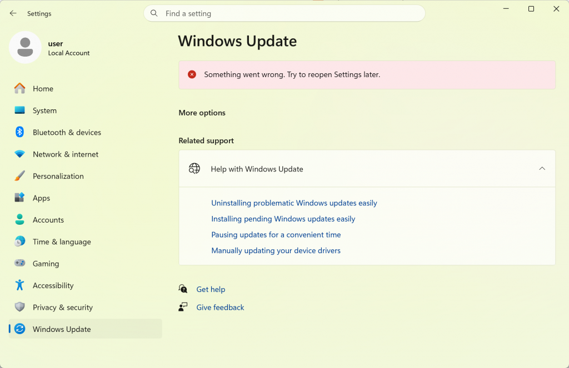Screen dimensions: 569x368
Task: Click the Gaming controller icon
Action: [x=19, y=263]
